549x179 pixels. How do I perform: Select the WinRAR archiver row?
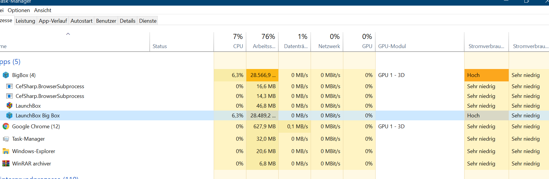coord(274,164)
